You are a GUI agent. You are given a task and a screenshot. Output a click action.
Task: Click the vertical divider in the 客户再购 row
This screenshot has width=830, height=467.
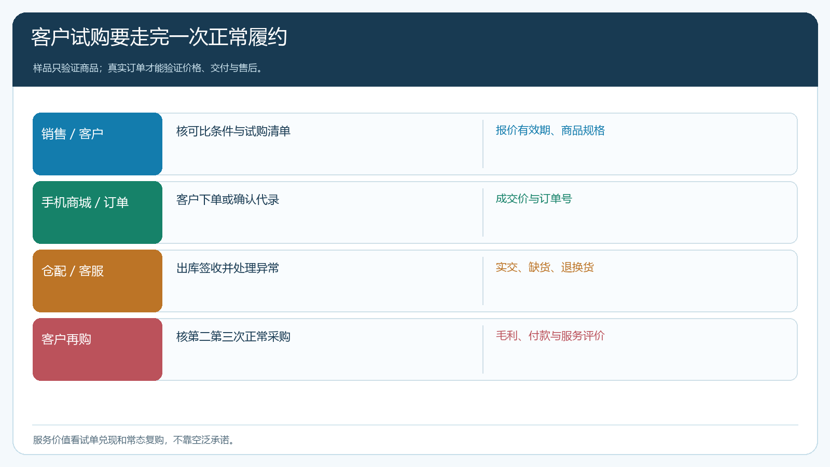tap(483, 349)
